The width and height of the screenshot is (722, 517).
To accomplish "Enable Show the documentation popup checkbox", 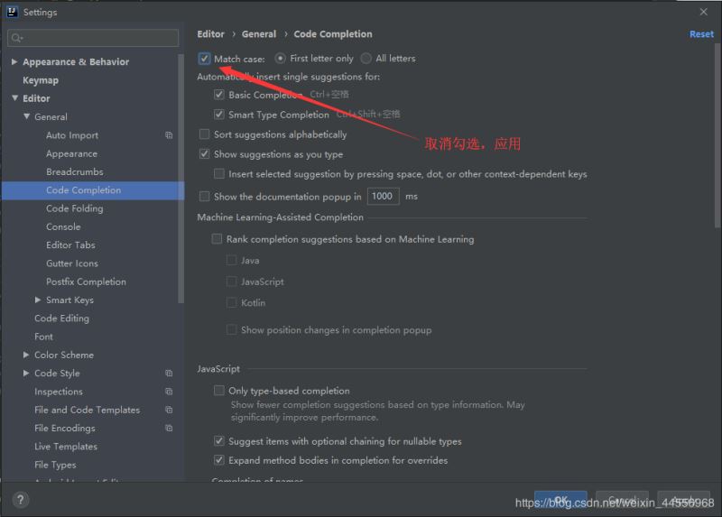I will click(205, 197).
